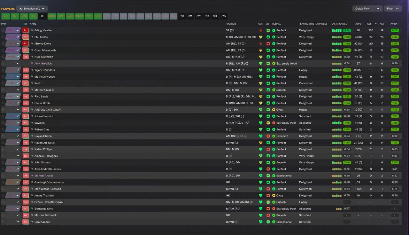
Task: Select the STC position slot
Action: [x=89, y=16]
